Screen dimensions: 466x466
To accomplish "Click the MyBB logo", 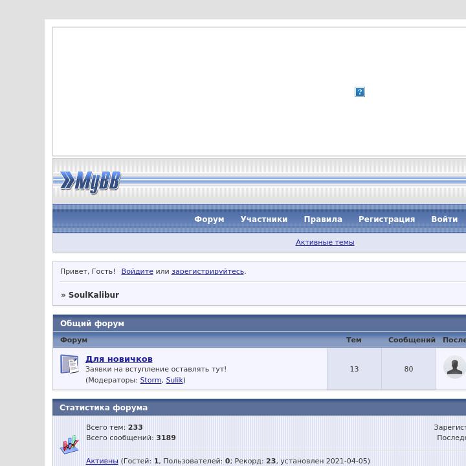I will click(90, 182).
